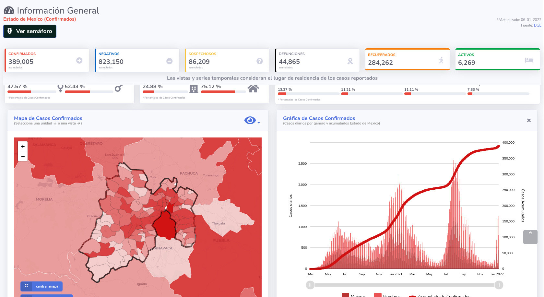The width and height of the screenshot is (544, 297).
Task: Close the Gráfica de Casos Confirmados panel
Action: [x=529, y=120]
